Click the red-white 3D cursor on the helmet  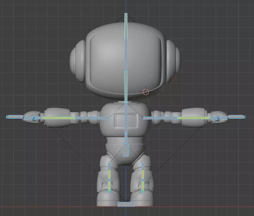coord(146,92)
